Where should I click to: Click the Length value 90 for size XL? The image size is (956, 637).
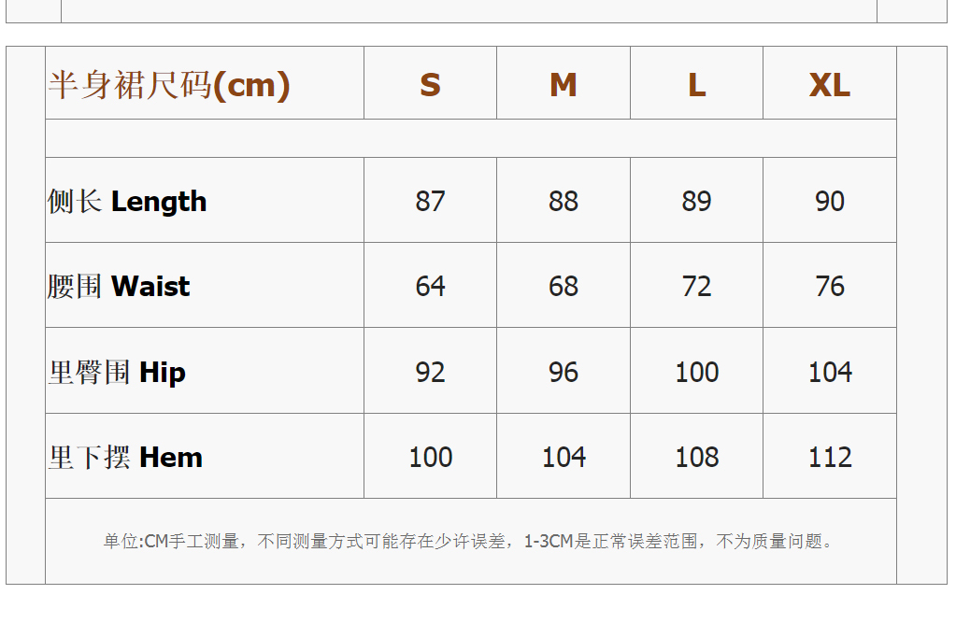click(830, 201)
